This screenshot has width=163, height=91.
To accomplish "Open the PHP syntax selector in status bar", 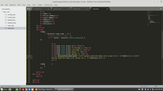I will pos(156,86).
